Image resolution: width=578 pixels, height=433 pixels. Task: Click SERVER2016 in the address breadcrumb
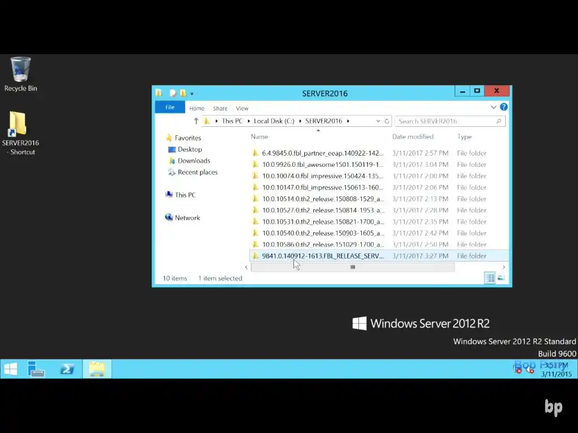[x=323, y=121]
